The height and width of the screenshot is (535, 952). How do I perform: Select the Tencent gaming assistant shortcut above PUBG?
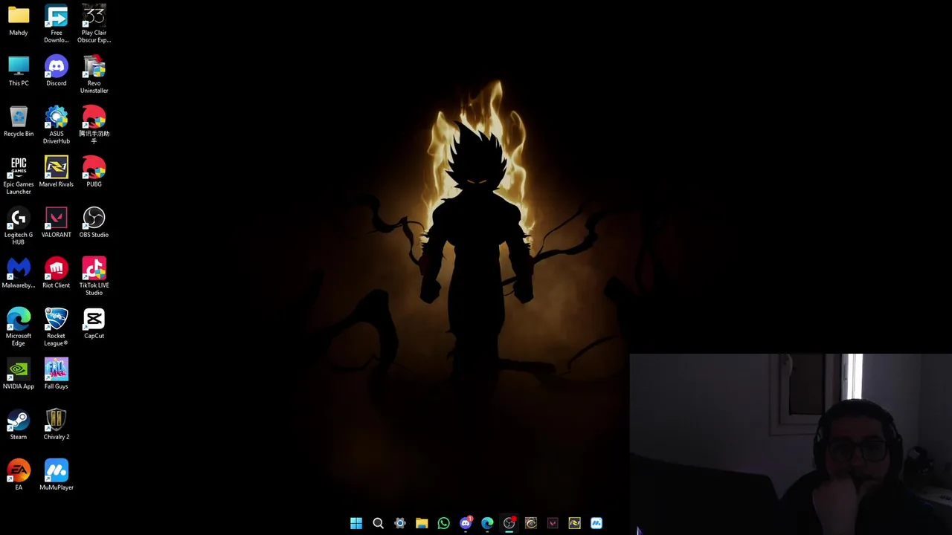94,126
